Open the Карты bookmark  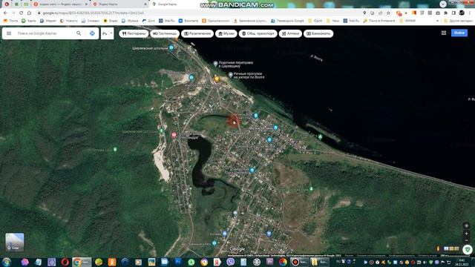(29, 21)
